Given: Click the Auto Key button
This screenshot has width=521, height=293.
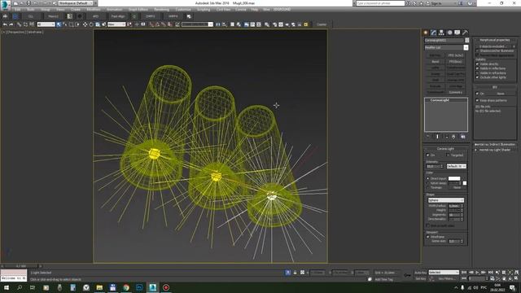Looking at the screenshot, I should [420, 273].
